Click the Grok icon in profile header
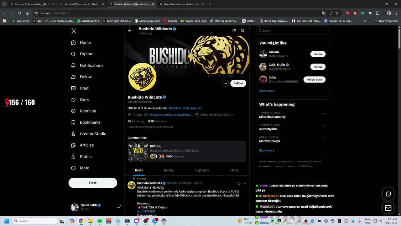Image resolution: width=401 pixels, height=226 pixels. tap(234, 31)
